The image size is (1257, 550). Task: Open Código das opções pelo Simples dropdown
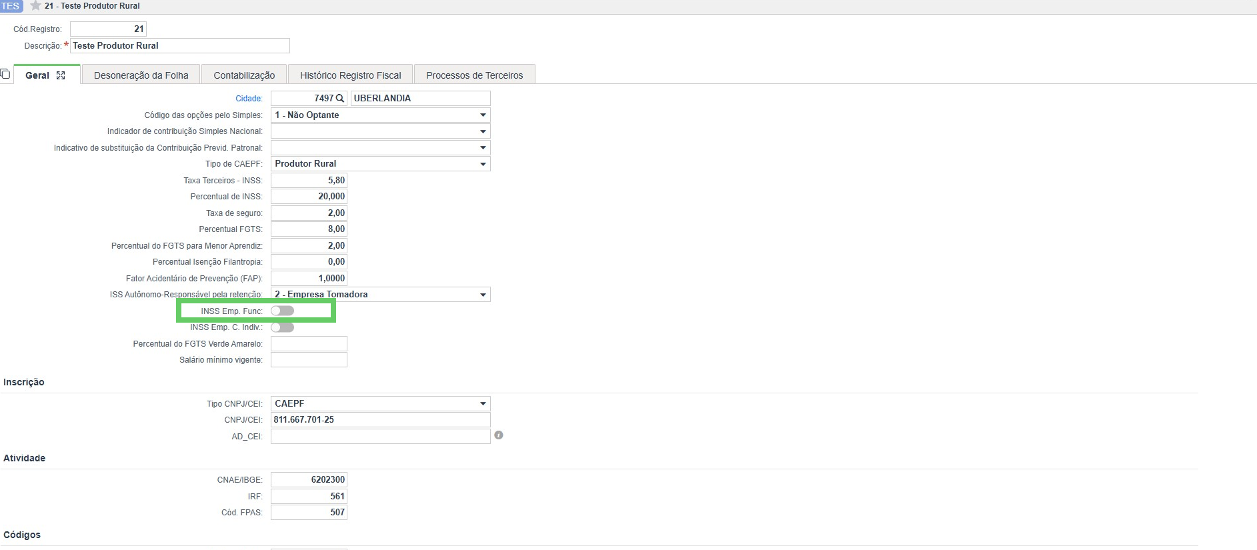tap(381, 115)
